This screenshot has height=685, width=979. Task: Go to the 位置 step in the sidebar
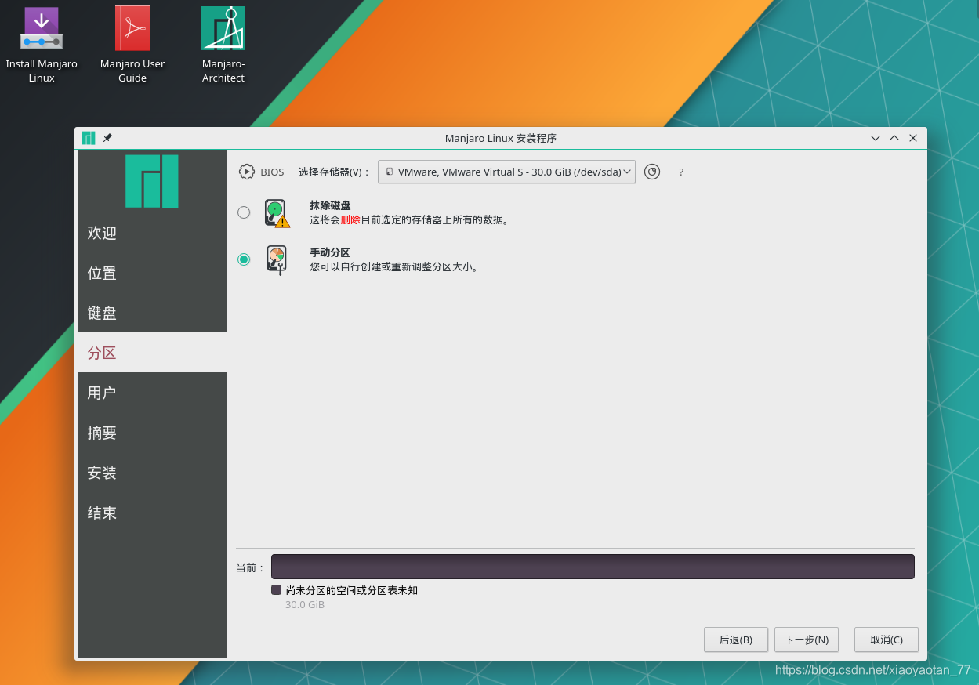click(152, 273)
